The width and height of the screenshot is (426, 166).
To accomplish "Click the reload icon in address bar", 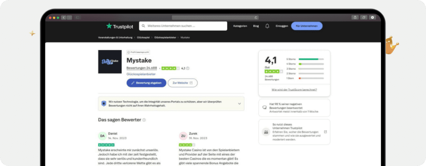I will (256, 17).
